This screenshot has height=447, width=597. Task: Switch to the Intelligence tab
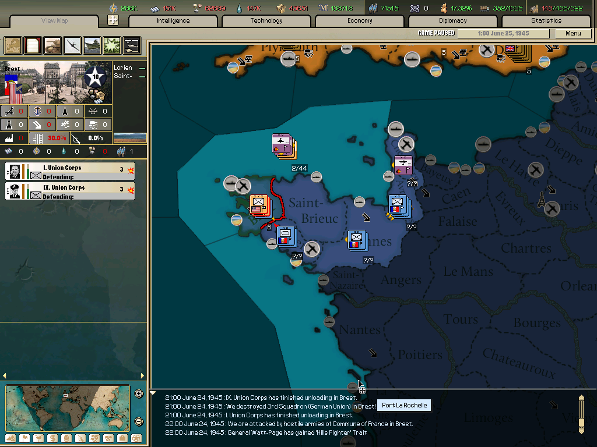coord(173,20)
